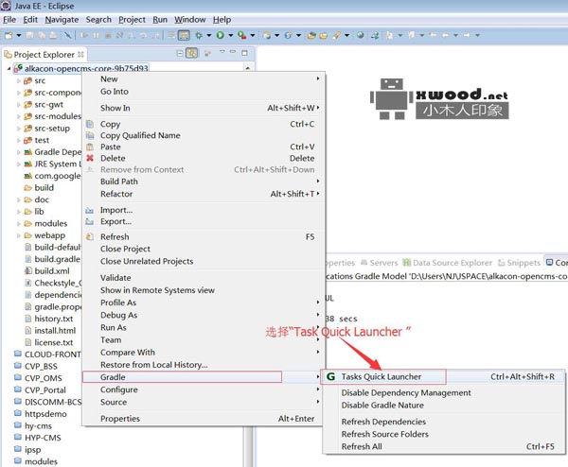Switch to the Servers tab
Screen dimensions: 568x467
tap(383, 263)
